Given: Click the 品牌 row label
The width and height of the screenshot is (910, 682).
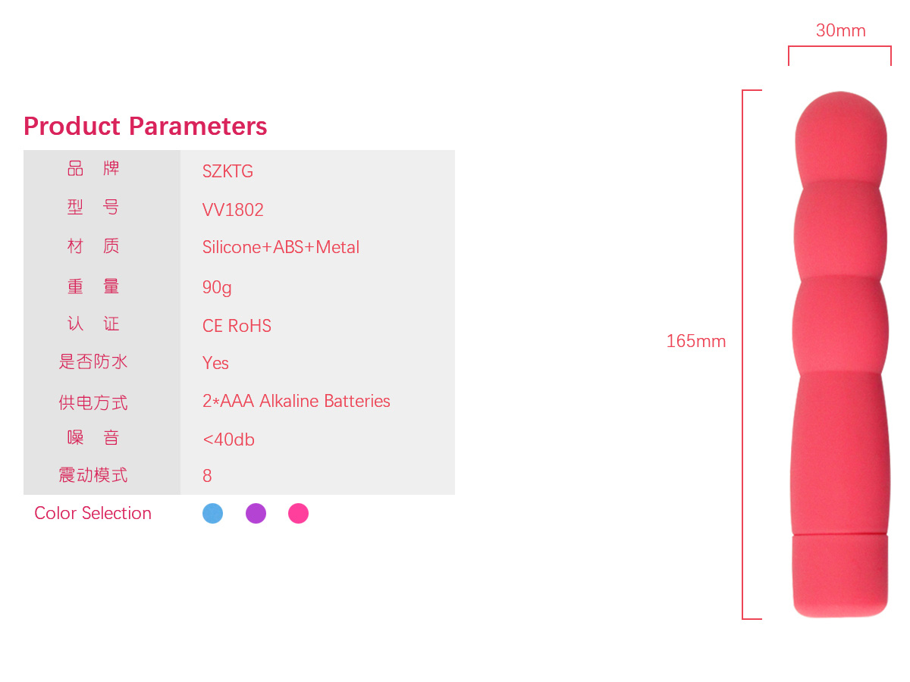Looking at the screenshot, I should pos(93,169).
